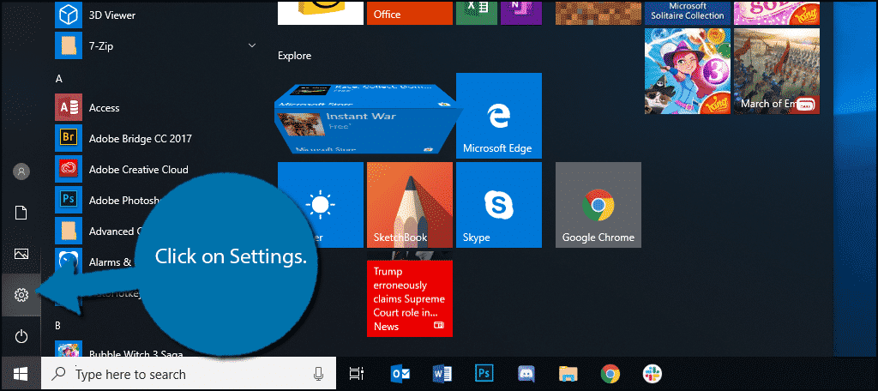Jump to letter A section header
878x391 pixels.
(x=59, y=79)
